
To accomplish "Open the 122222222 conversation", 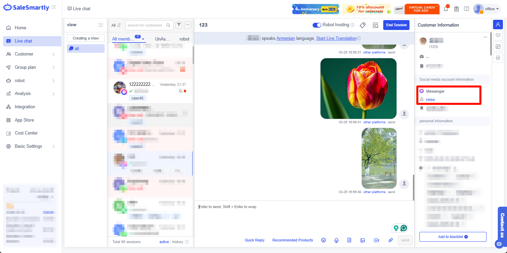I will (x=150, y=91).
